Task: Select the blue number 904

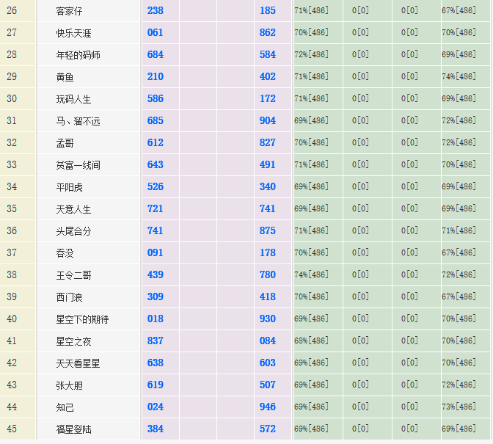Action: pyautogui.click(x=268, y=120)
